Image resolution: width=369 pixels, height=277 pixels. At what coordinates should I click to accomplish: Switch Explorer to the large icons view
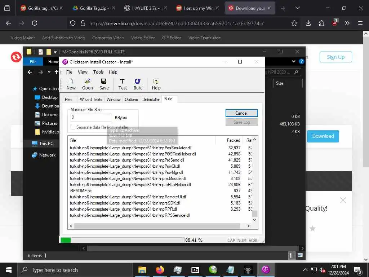pyautogui.click(x=300, y=255)
